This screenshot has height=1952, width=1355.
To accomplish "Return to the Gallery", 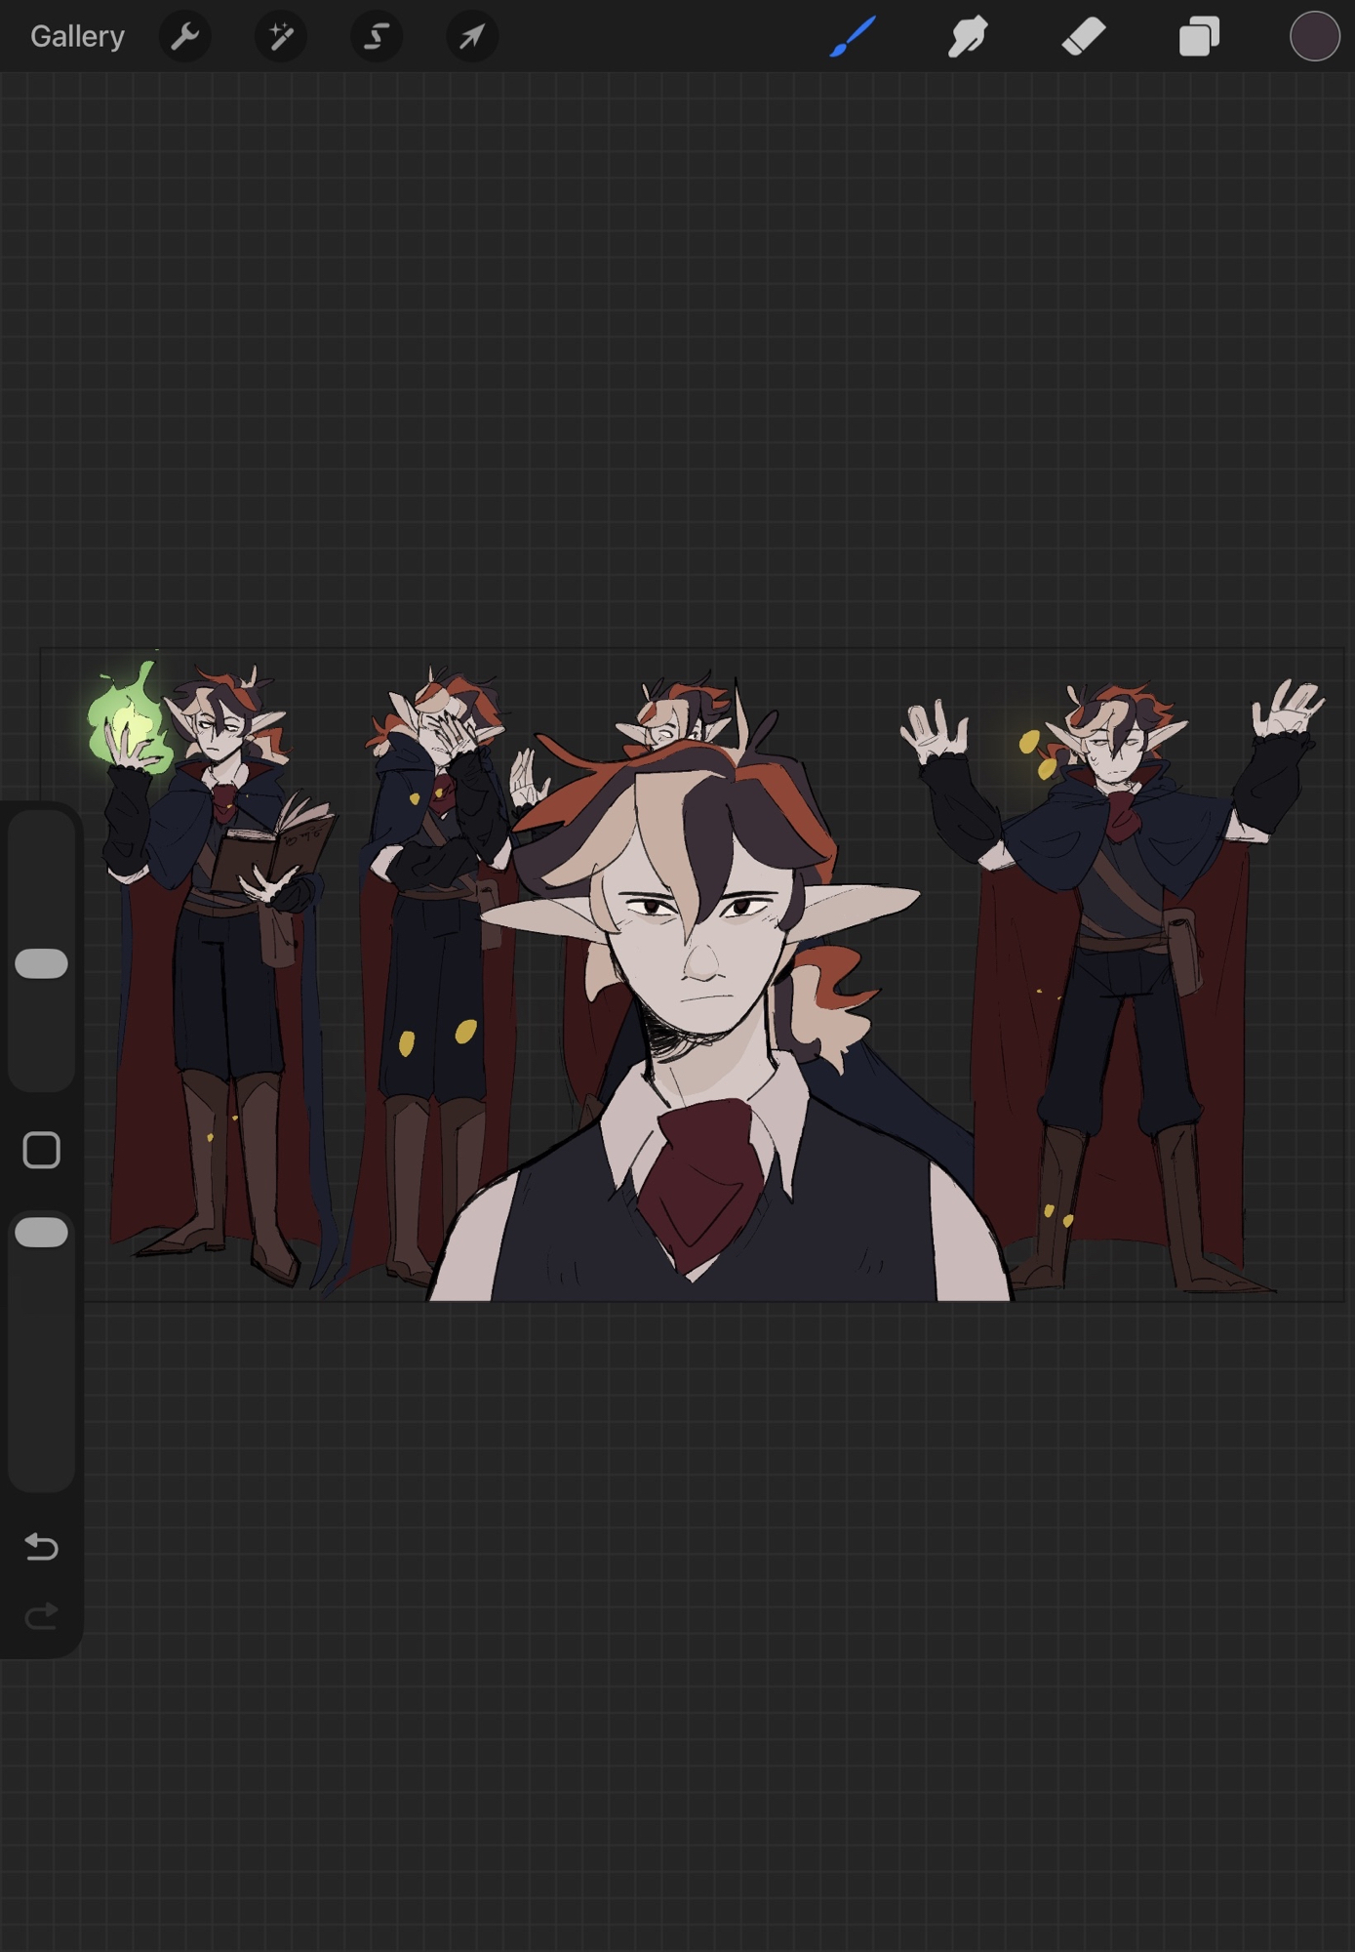I will click(x=77, y=37).
